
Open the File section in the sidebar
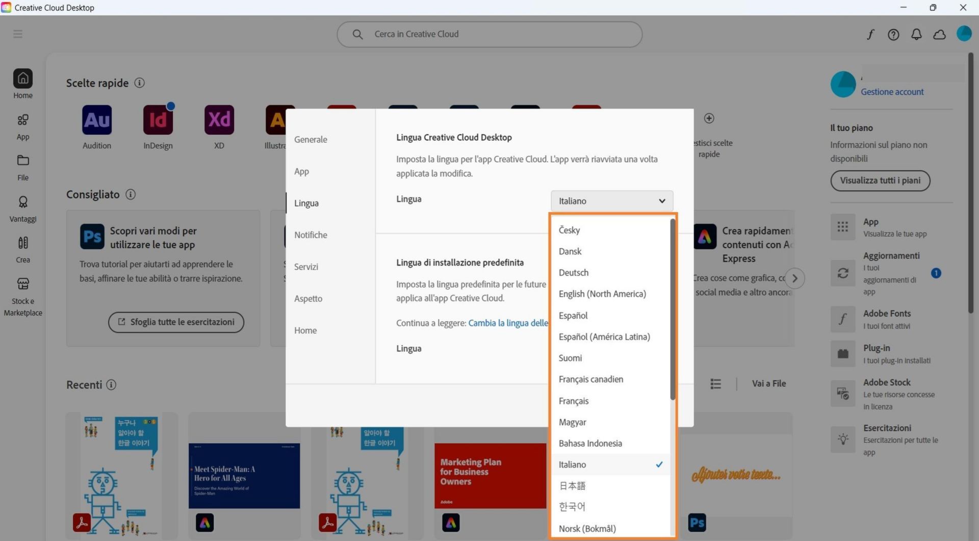(23, 168)
